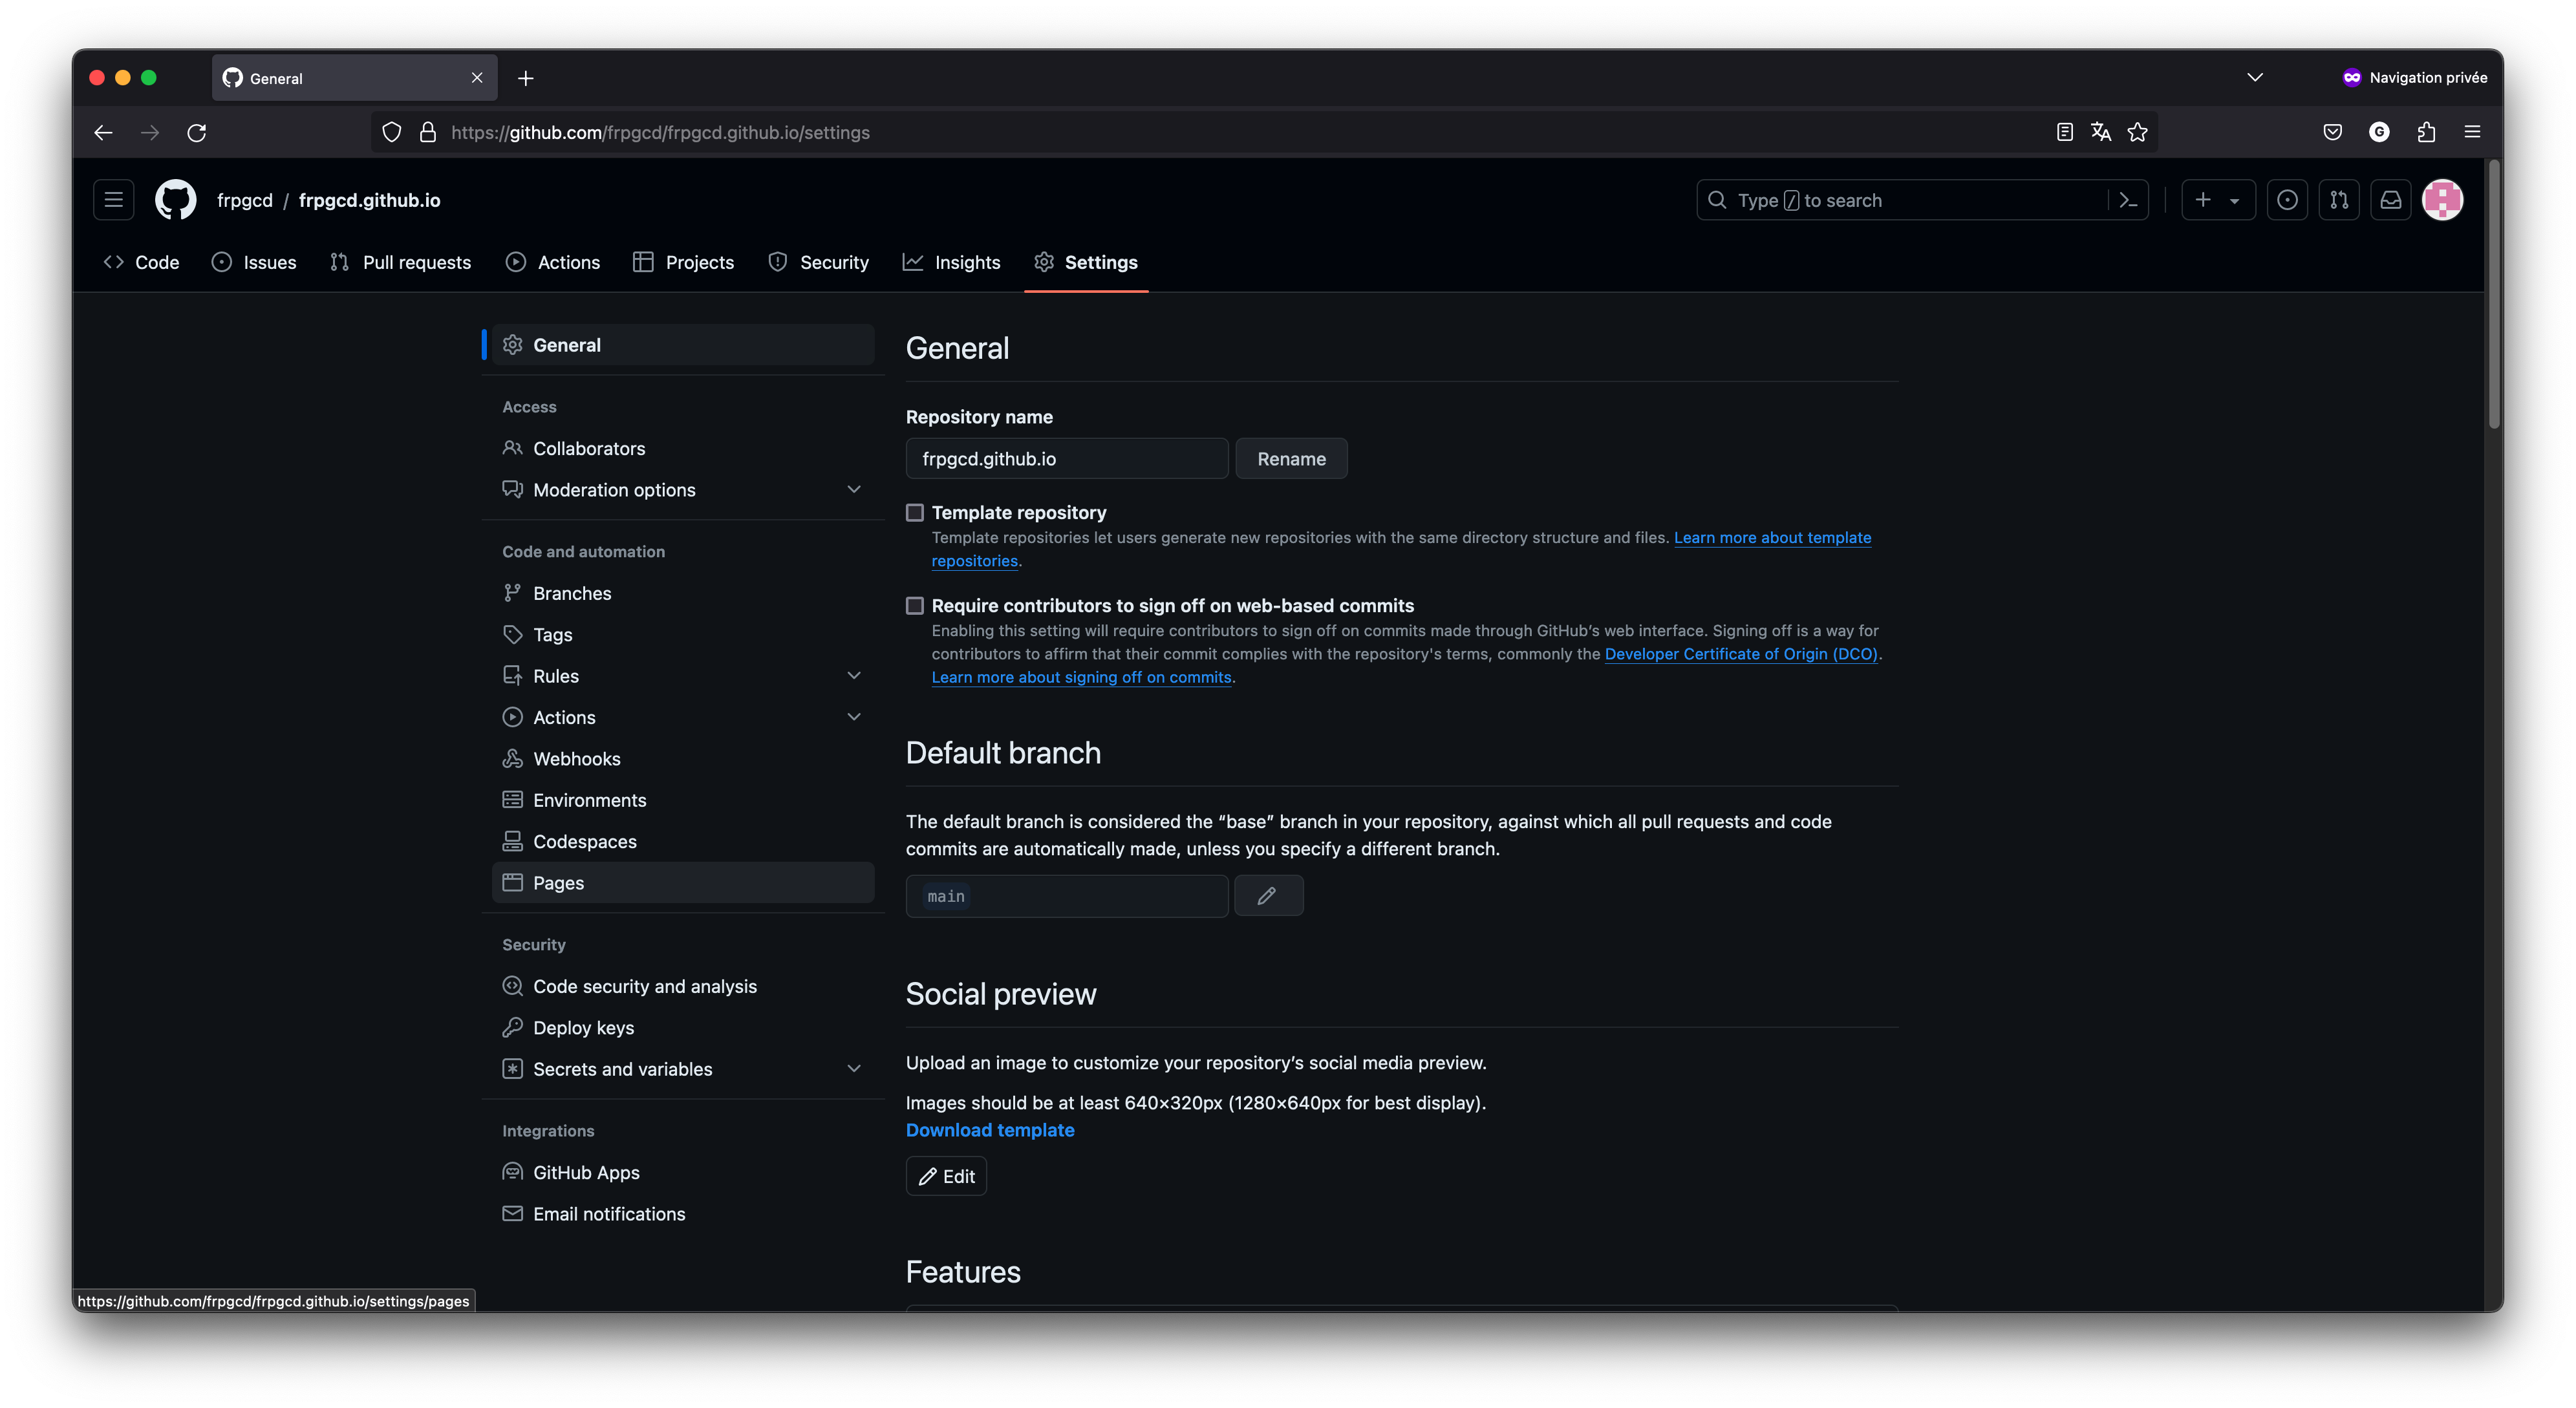Viewport: 2576px width, 1408px height.
Task: Toggle reader view icon in address bar
Action: pos(2064,132)
